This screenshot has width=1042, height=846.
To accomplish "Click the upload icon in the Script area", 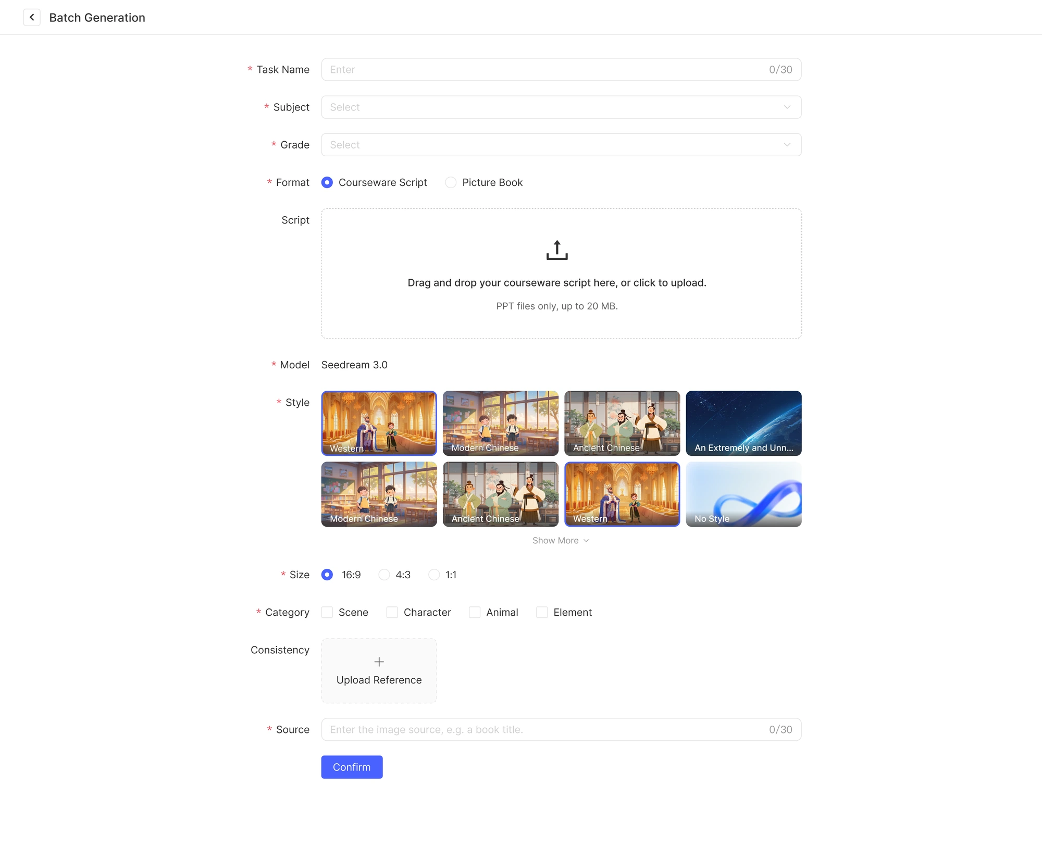I will click(557, 250).
